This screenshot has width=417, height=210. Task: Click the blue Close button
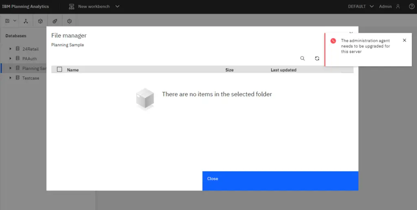coord(280,181)
